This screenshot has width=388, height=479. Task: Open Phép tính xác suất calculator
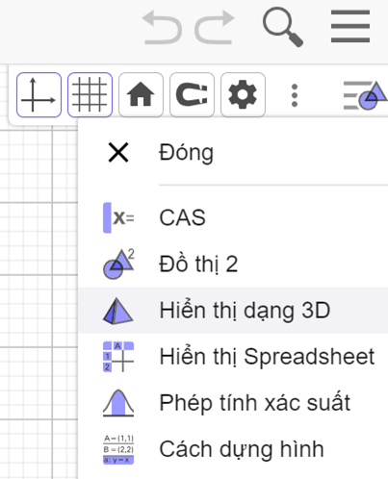click(x=233, y=403)
